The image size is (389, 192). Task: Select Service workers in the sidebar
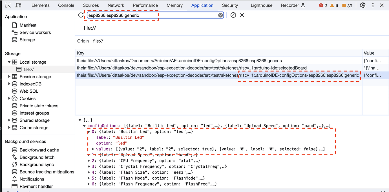pyautogui.click(x=35, y=32)
